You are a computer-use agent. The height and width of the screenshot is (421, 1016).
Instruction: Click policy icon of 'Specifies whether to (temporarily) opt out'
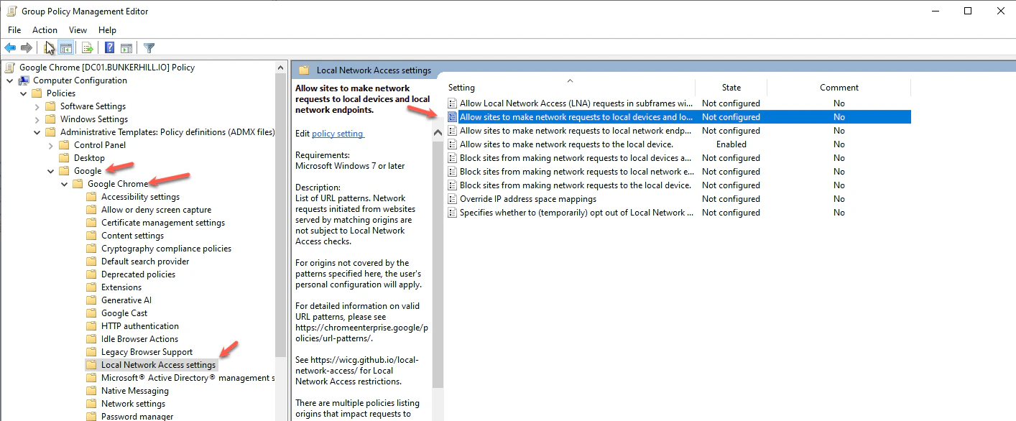tap(452, 213)
